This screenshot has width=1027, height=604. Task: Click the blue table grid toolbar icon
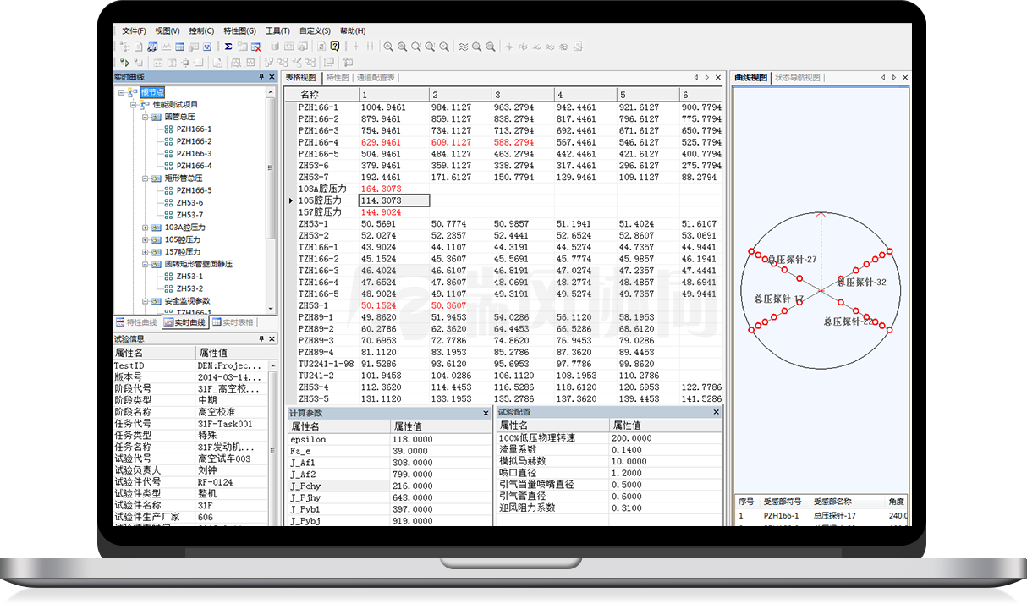click(x=180, y=47)
